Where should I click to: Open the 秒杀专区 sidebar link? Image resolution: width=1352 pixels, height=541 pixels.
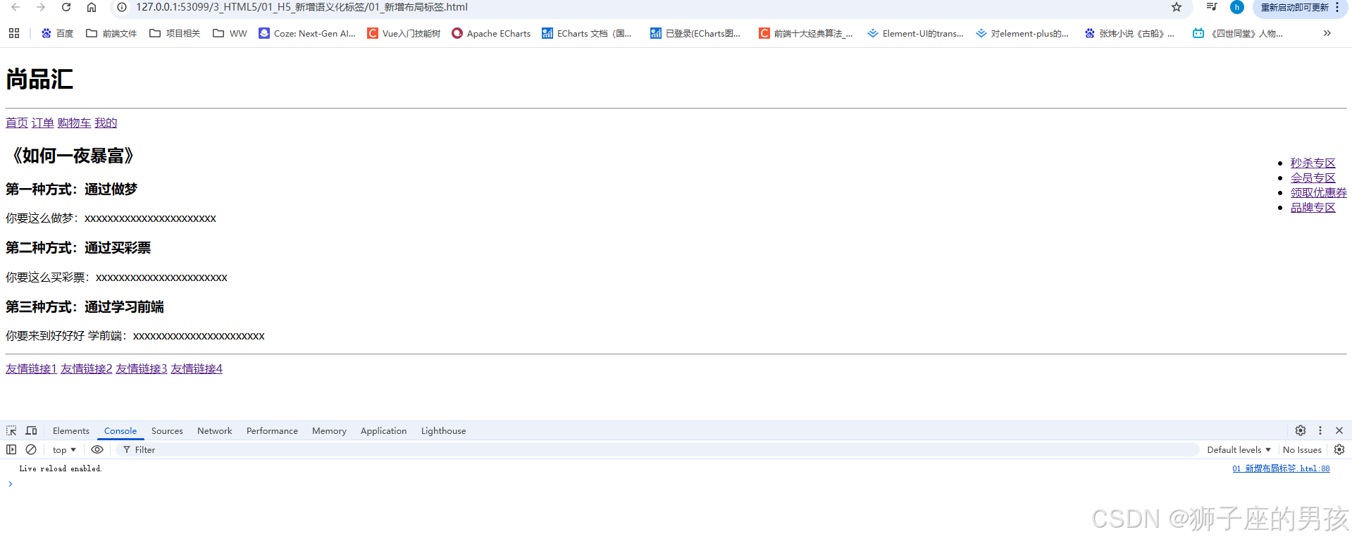[1313, 163]
